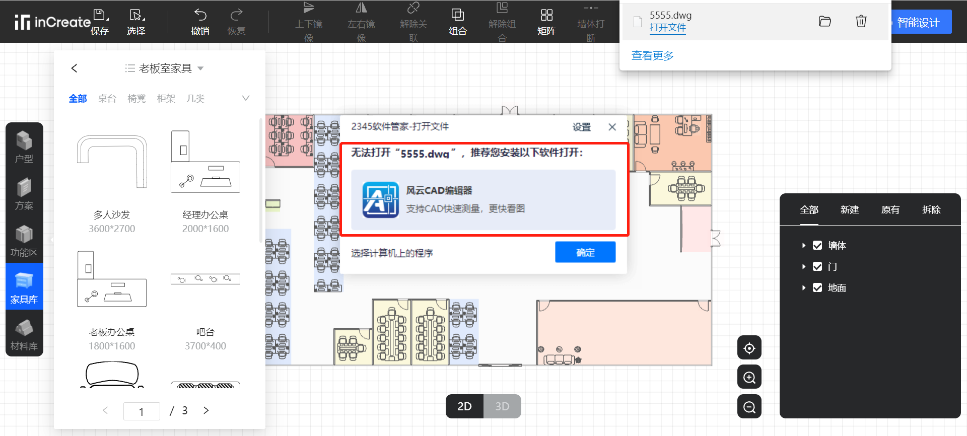Open download folder for 5555.dwg

click(825, 21)
